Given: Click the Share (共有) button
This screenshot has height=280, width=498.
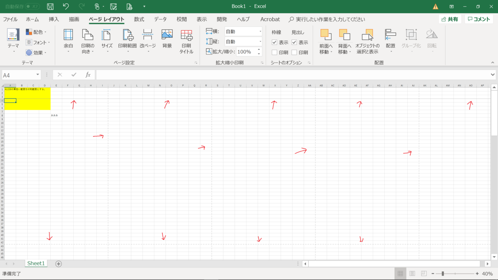Looking at the screenshot, I should click(x=450, y=19).
